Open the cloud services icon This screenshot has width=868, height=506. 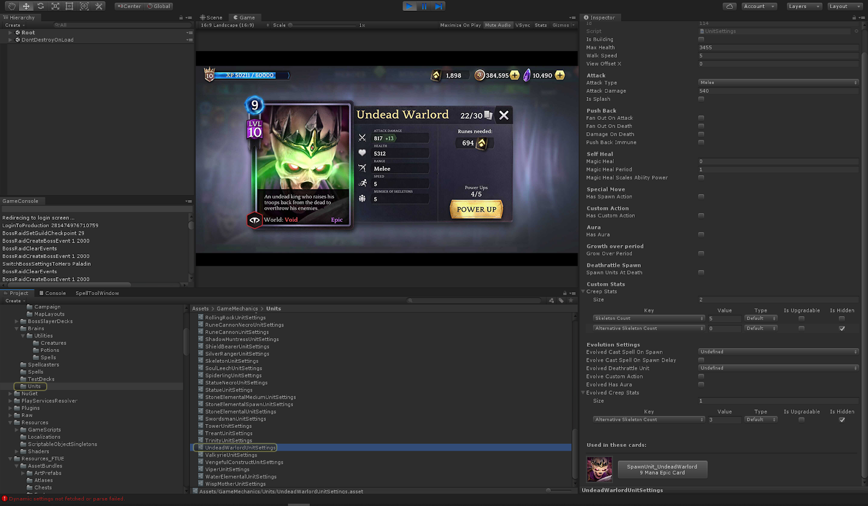coord(730,6)
